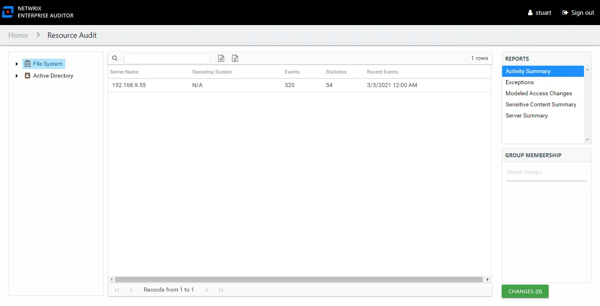Open the Activity Summary report
This screenshot has height=306, width=600.
pyautogui.click(x=543, y=71)
